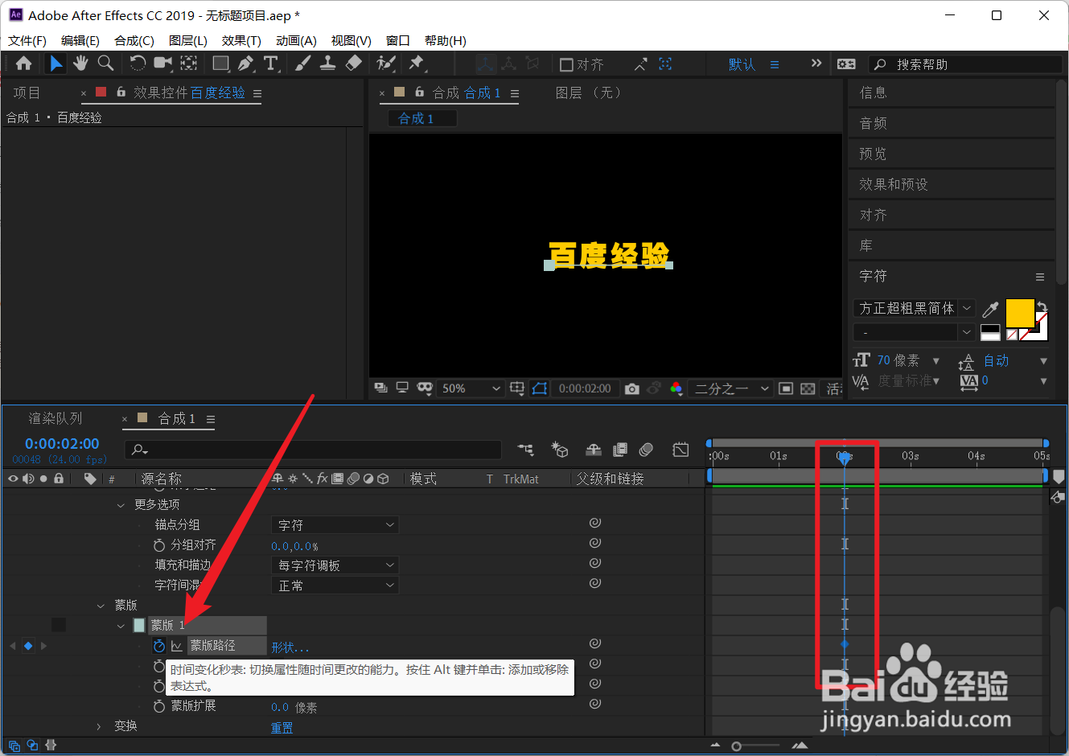Open the 每字符调板 dropdown
Screen dimensions: 1069x756
[x=335, y=565]
